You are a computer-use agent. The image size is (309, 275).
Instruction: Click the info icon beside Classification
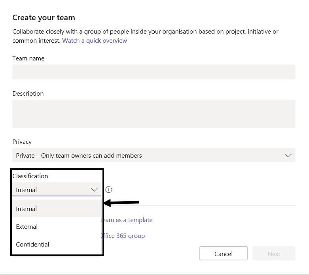pyautogui.click(x=109, y=190)
